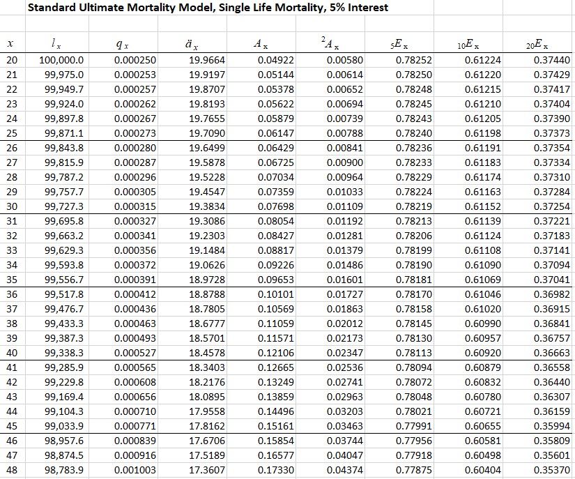The image size is (575, 479).
Task: Click the '10E x' column header
Action: click(x=468, y=45)
